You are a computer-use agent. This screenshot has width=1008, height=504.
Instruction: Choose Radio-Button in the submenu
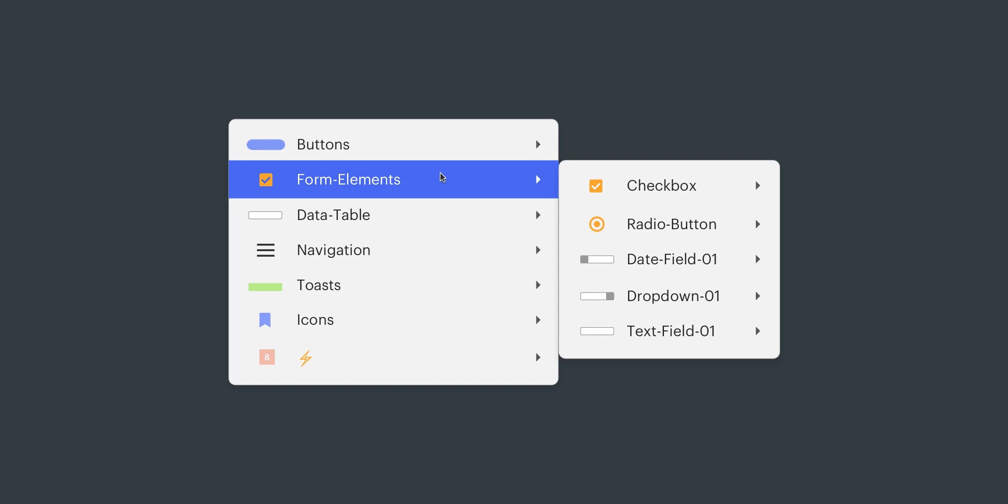coord(669,224)
